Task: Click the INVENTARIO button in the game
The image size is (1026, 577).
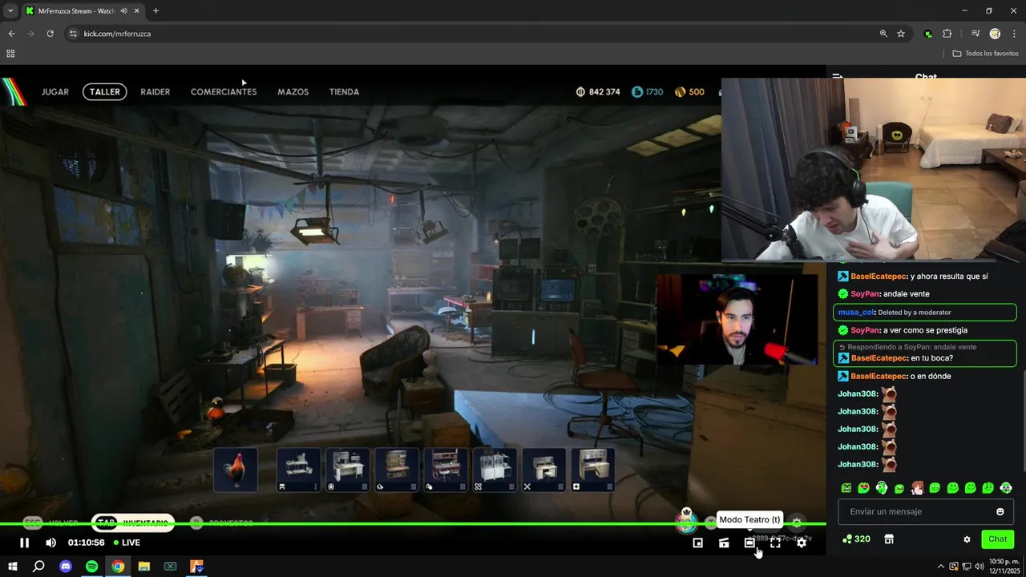Action: point(133,523)
